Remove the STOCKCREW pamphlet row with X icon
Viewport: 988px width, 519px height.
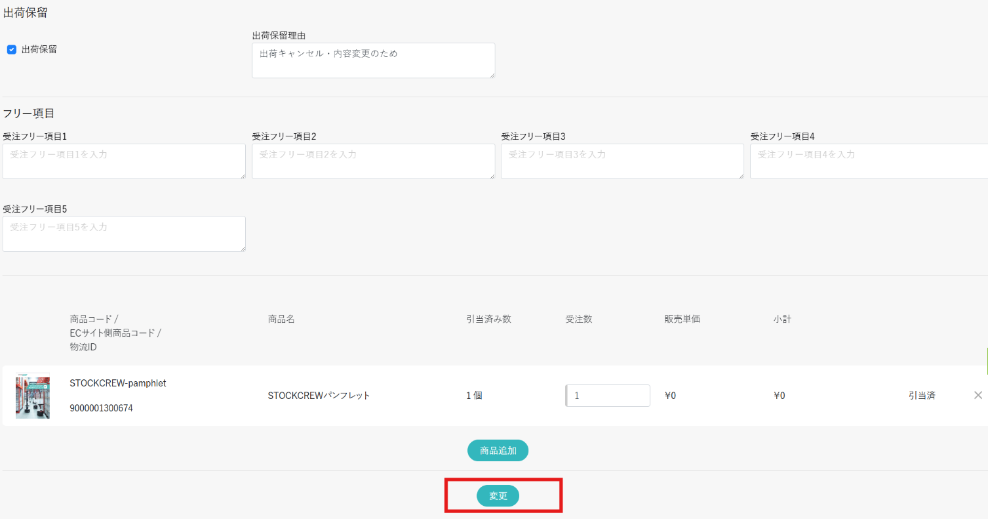[978, 395]
